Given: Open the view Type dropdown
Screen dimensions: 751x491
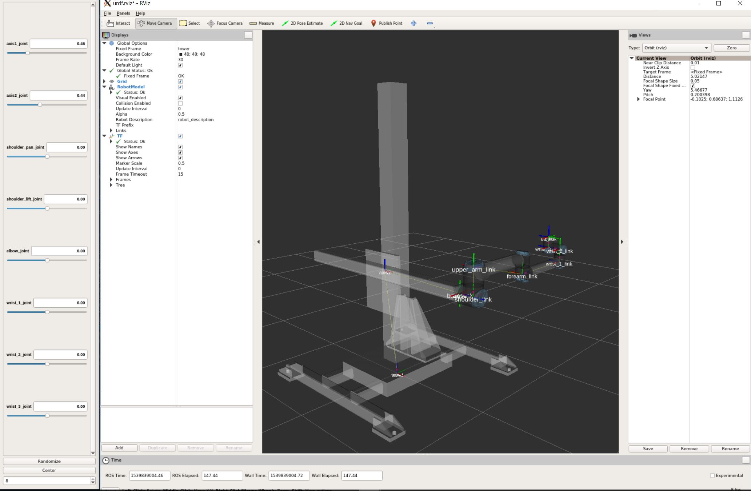Looking at the screenshot, I should click(676, 48).
